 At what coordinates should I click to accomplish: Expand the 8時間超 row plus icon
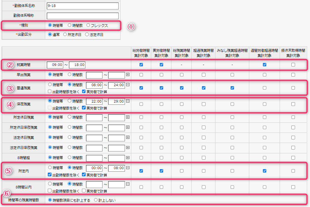(x=128, y=158)
